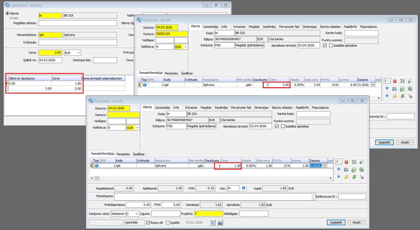This screenshot has width=420, height=230.
Task: Click horizontal scrollbar under front window grid
Action: coord(211,178)
